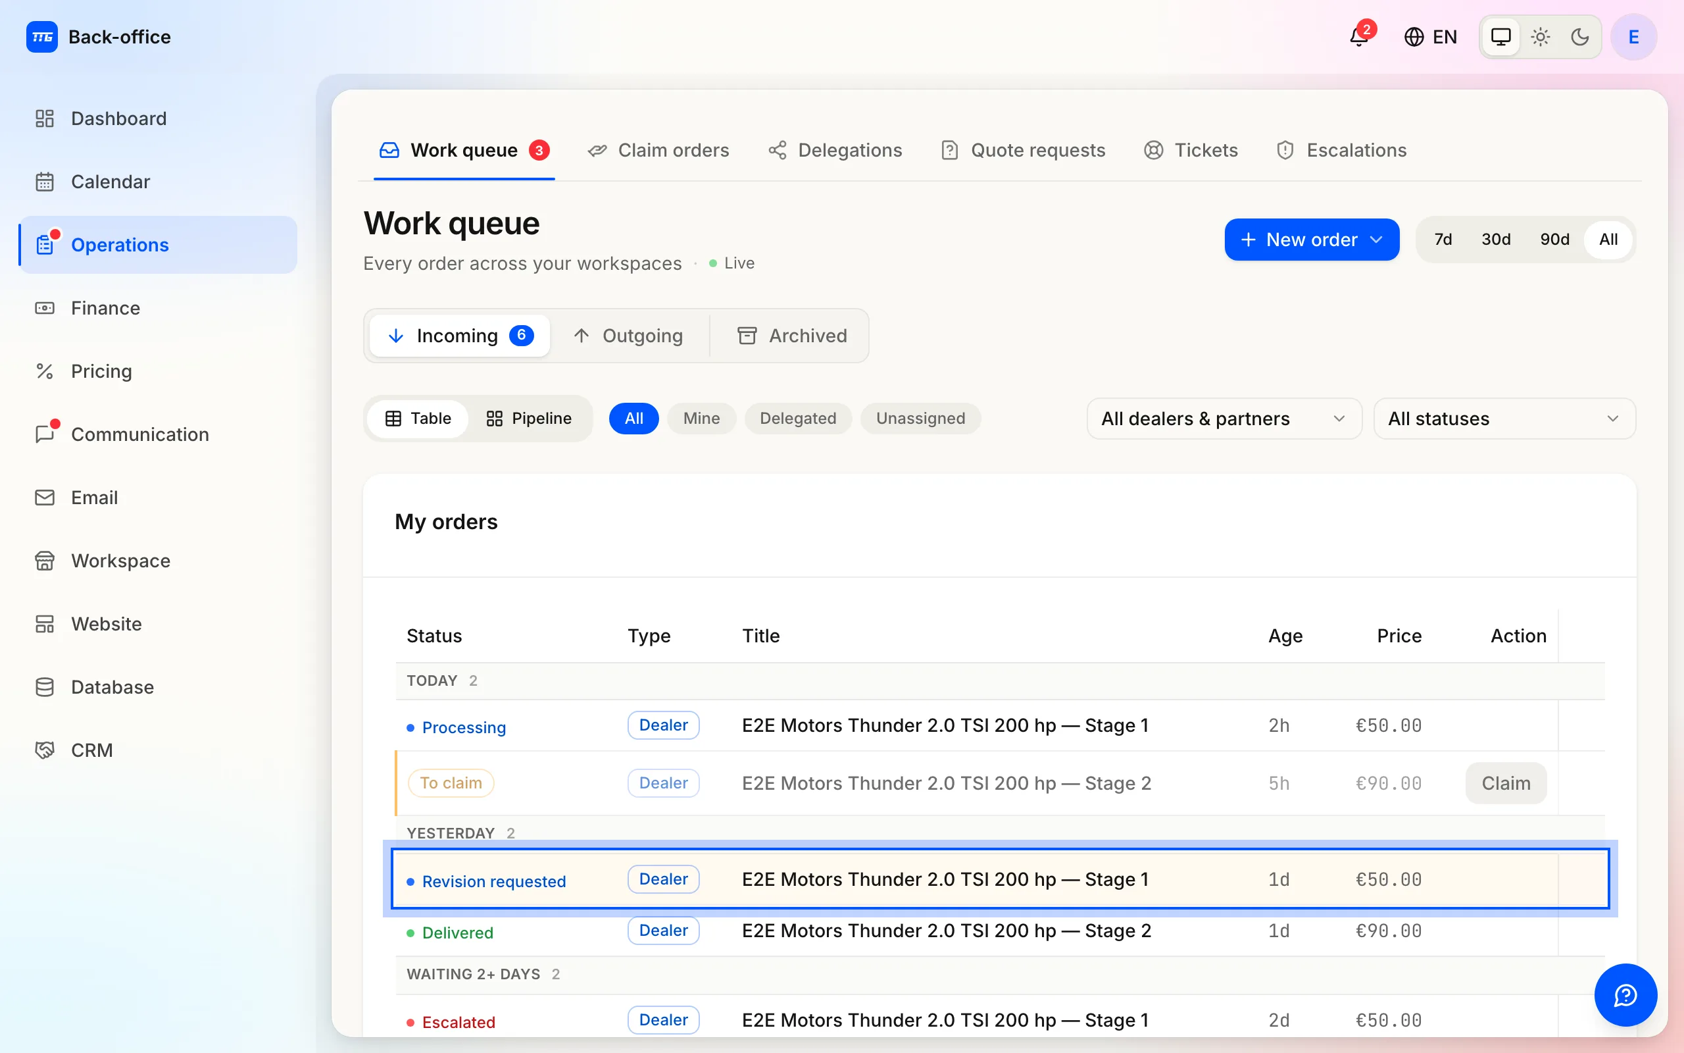Image resolution: width=1684 pixels, height=1053 pixels.
Task: Open All statuses dropdown
Action: [x=1504, y=419]
